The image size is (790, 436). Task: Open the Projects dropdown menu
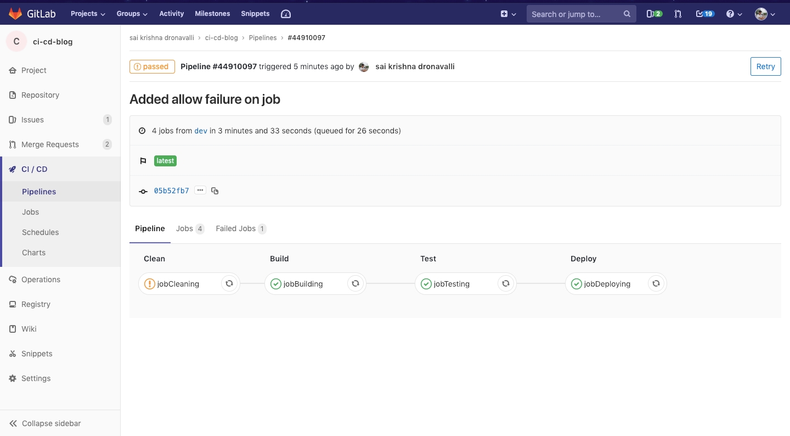point(88,14)
